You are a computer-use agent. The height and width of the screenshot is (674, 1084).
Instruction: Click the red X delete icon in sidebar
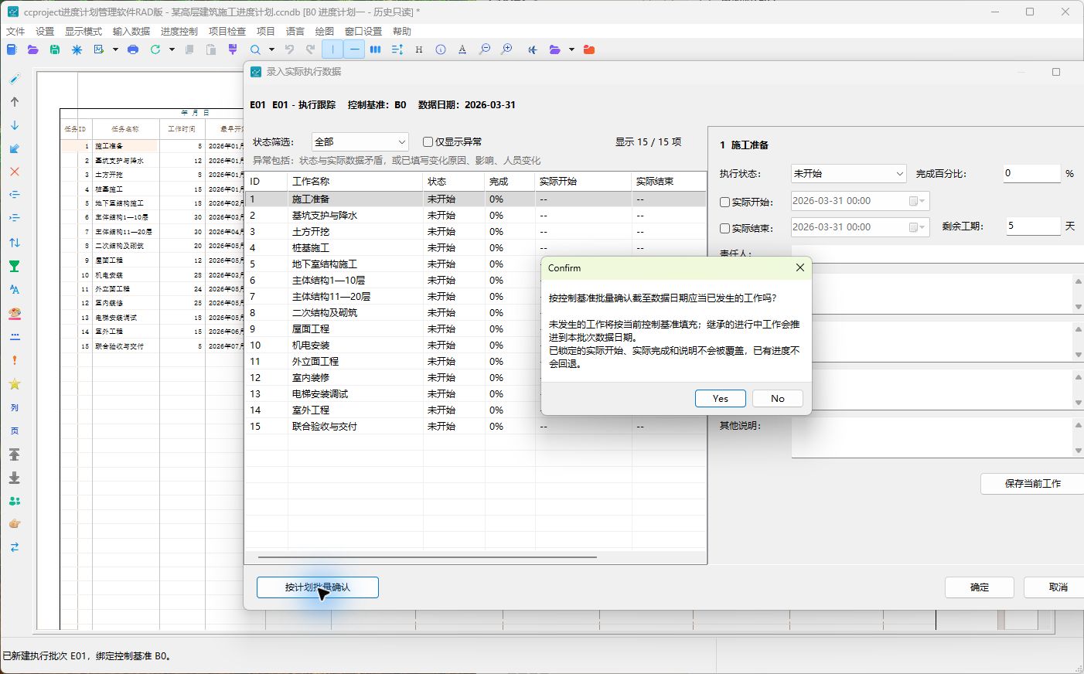[x=15, y=172]
